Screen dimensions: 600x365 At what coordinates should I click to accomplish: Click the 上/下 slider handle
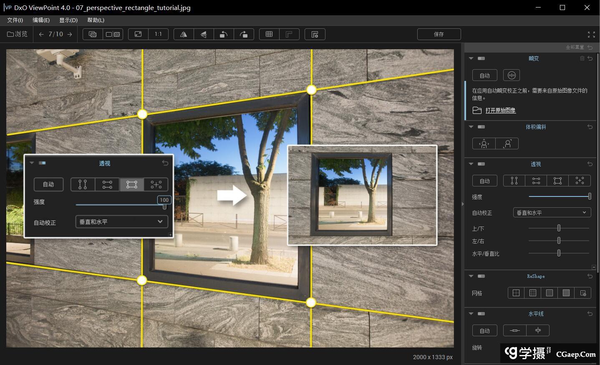coord(559,228)
